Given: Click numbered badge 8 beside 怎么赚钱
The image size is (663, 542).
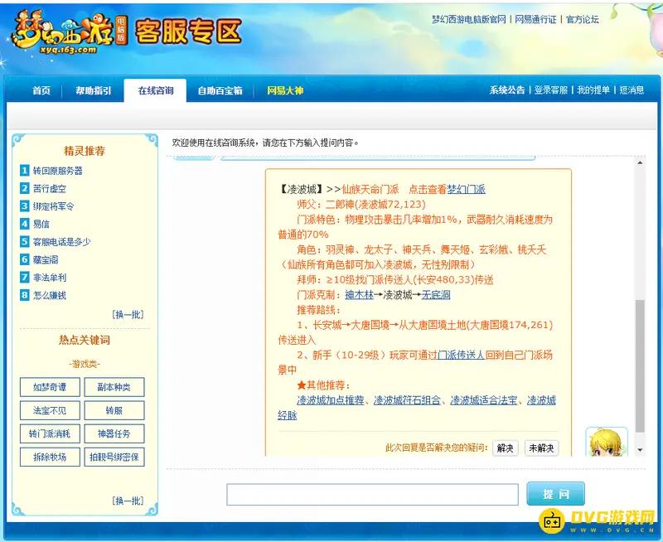Looking at the screenshot, I should [x=25, y=295].
